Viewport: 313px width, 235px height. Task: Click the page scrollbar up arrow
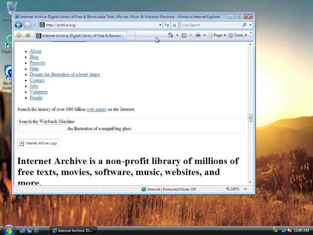(x=250, y=44)
